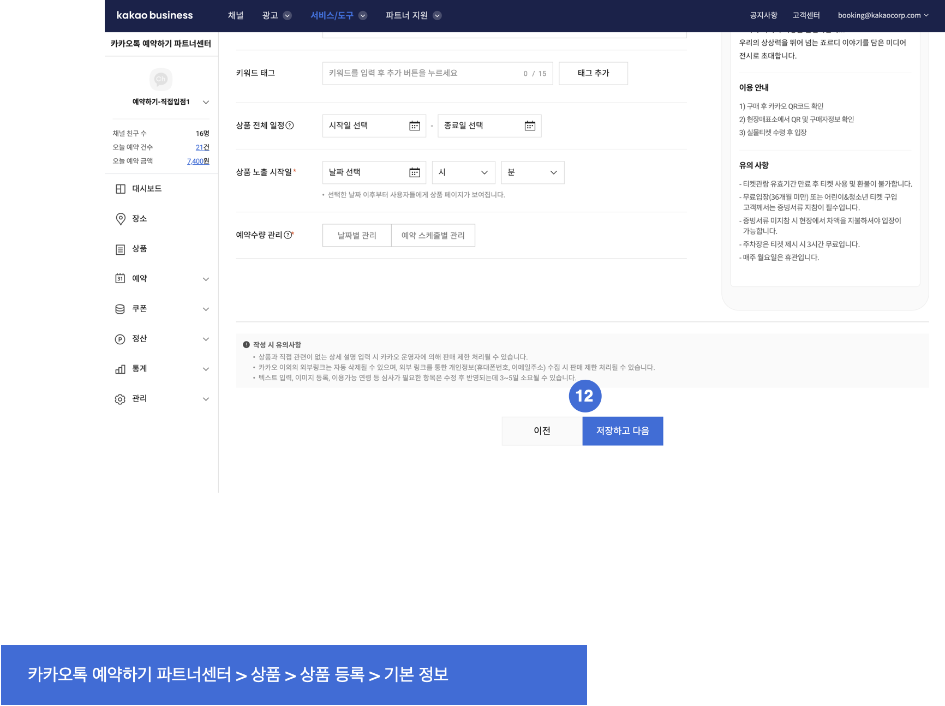Open today's reservation count link 21건
This screenshot has width=945, height=706.
pos(202,147)
